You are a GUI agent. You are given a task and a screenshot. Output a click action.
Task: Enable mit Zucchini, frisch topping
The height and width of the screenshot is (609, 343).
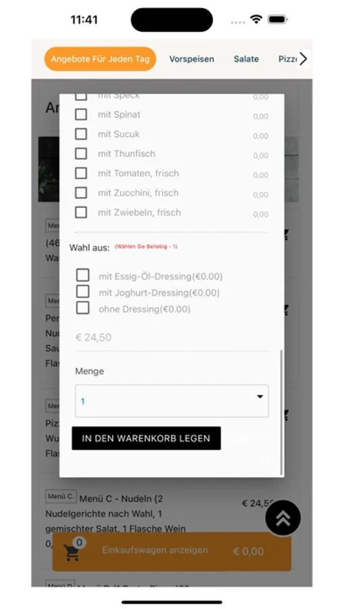[81, 193]
